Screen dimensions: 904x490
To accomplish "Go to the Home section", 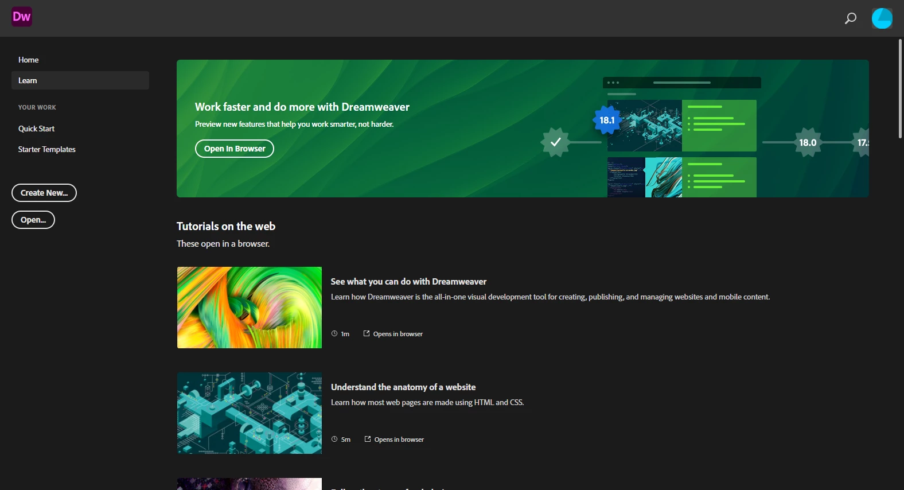I will 29,60.
